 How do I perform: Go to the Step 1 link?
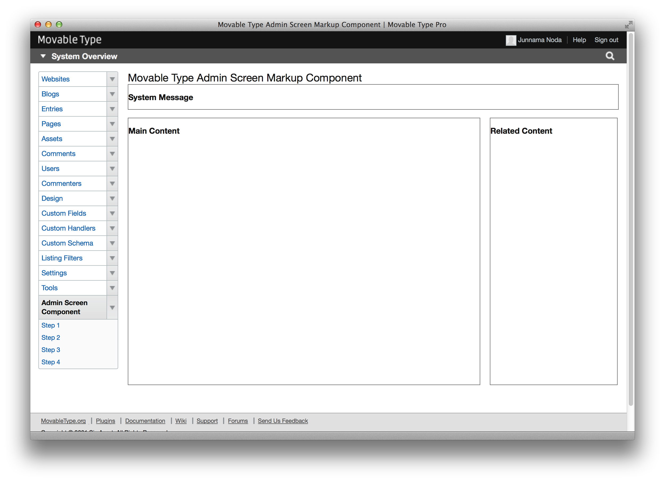(x=50, y=326)
